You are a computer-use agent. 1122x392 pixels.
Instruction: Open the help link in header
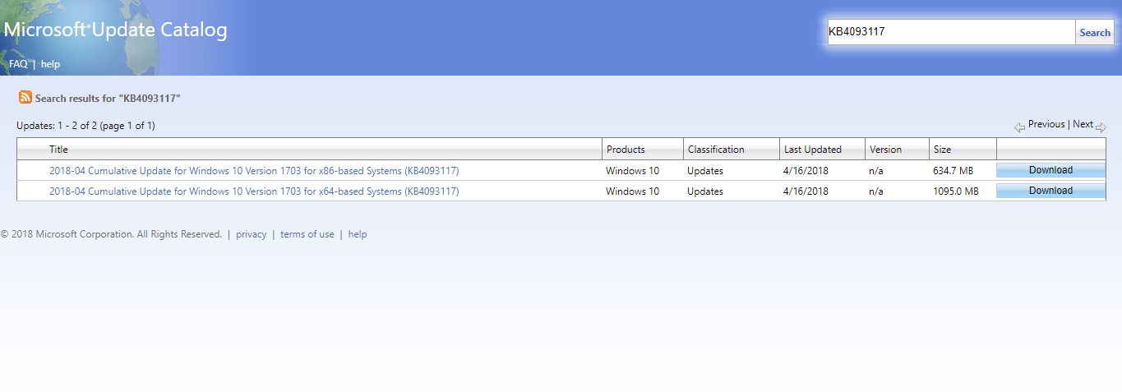coord(50,63)
